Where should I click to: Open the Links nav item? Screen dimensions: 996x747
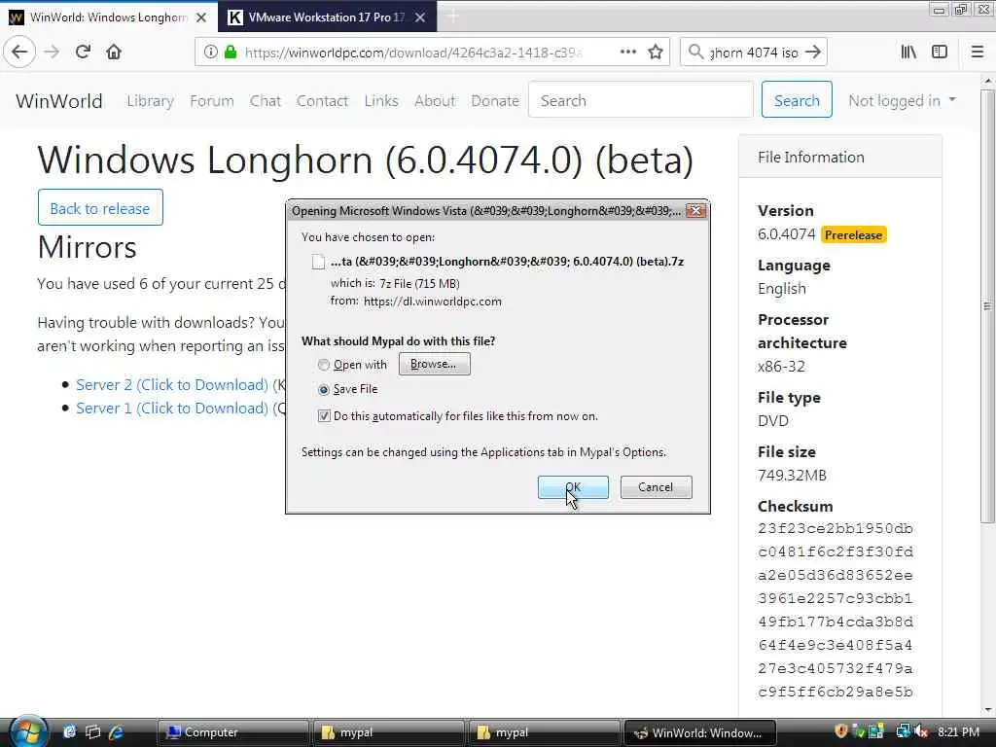381,100
